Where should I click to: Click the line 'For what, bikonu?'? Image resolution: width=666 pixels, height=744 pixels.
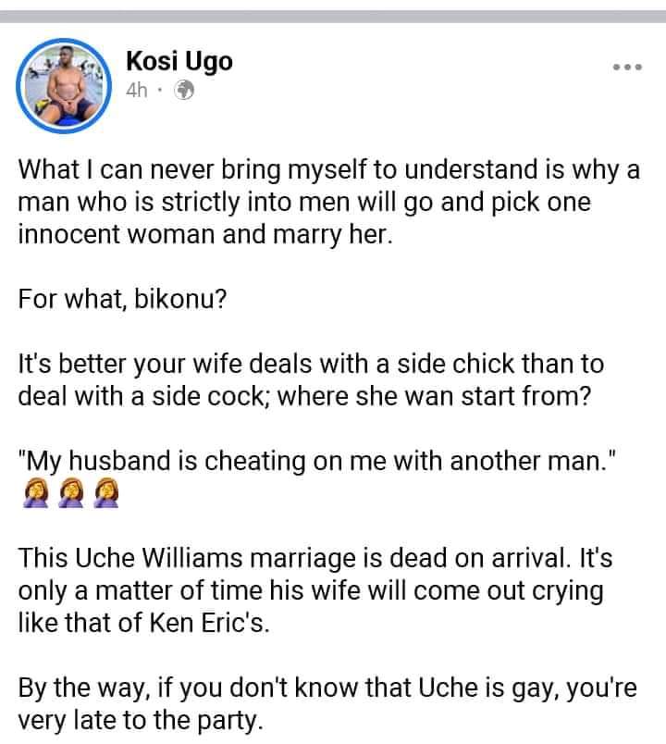click(122, 300)
